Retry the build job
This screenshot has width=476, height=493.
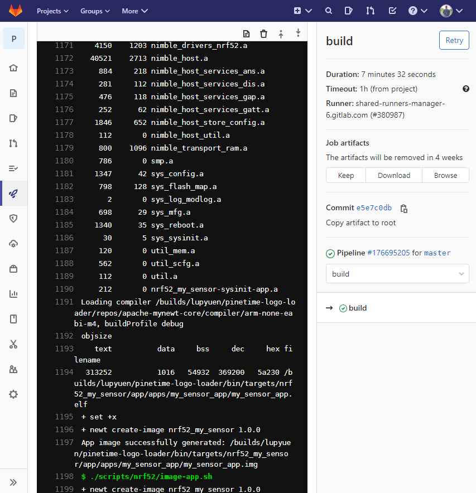tap(454, 40)
